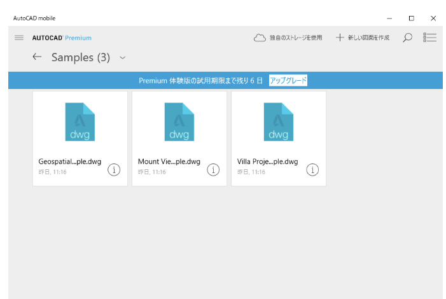Open 独自のストレージを使用 option
This screenshot has width=446, height=299.
296,38
